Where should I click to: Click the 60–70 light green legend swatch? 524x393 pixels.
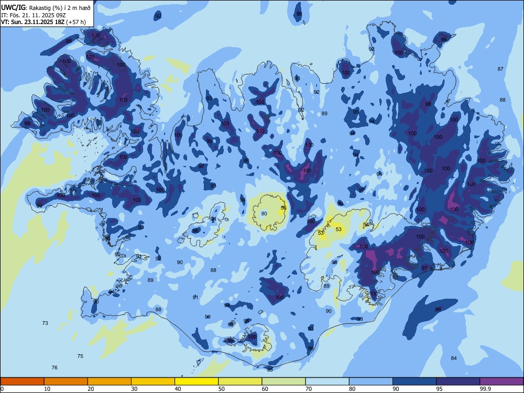click(283, 381)
